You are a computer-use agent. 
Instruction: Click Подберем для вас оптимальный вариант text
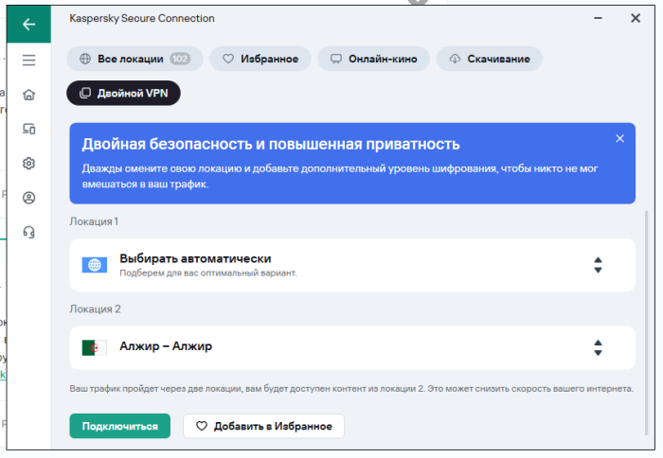click(208, 273)
